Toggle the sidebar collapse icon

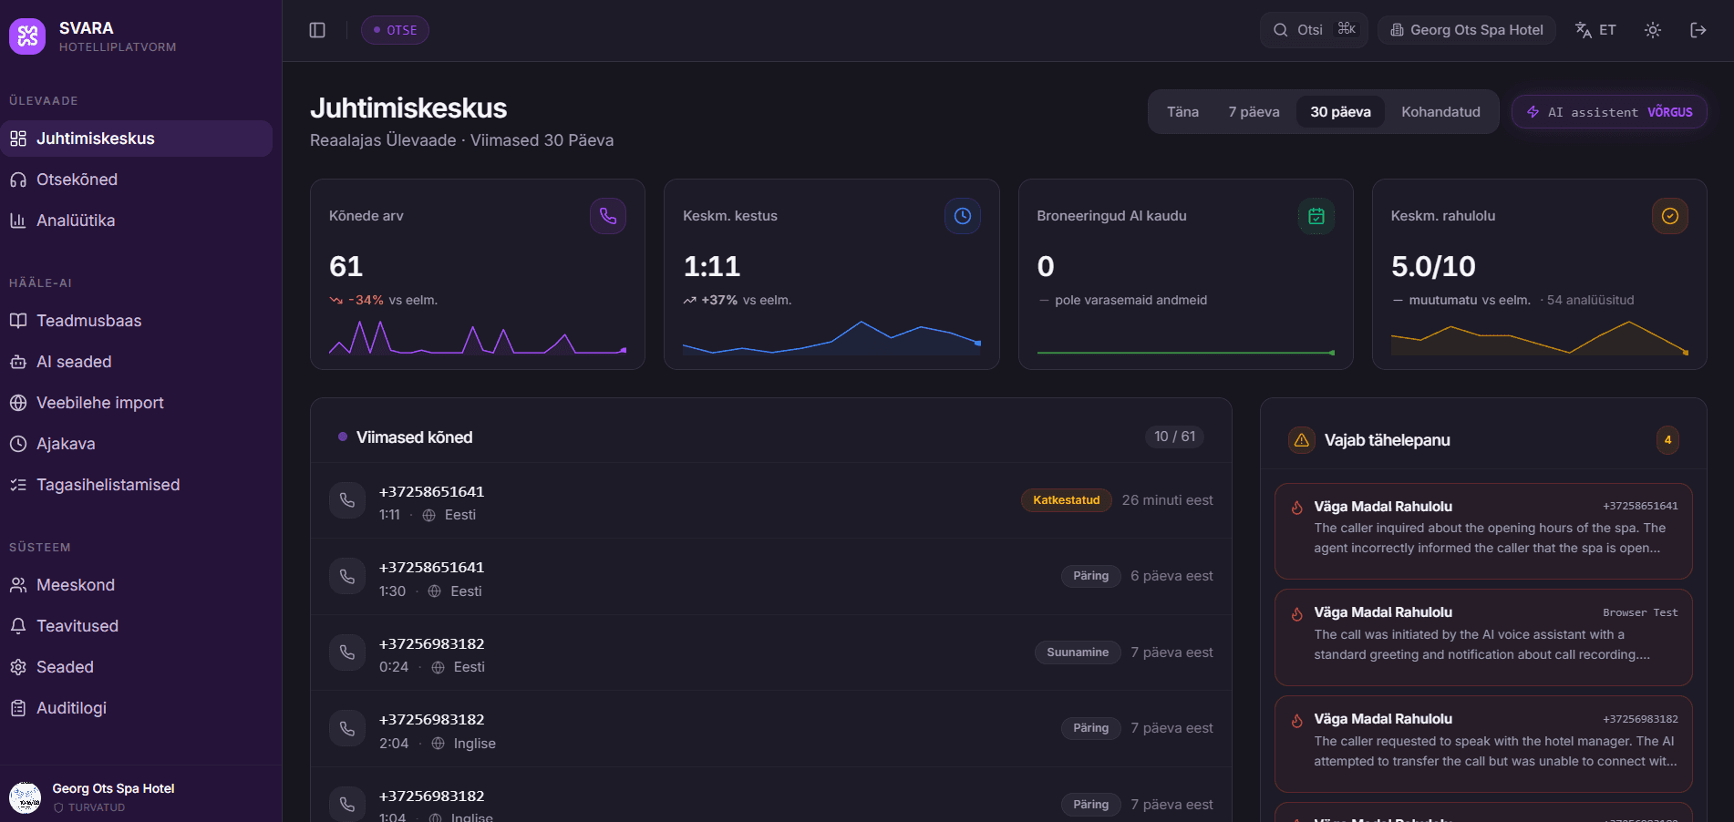coord(317,30)
